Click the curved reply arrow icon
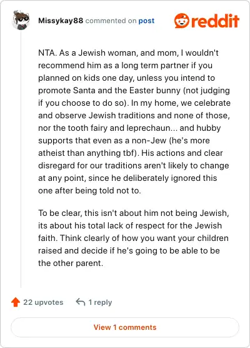 click(81, 302)
